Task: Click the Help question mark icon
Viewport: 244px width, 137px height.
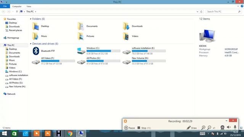Action: (242, 6)
